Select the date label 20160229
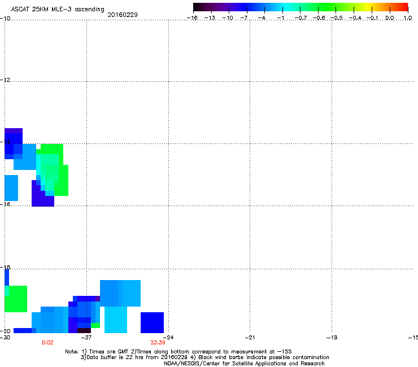This screenshot has width=418, height=367. (x=123, y=15)
